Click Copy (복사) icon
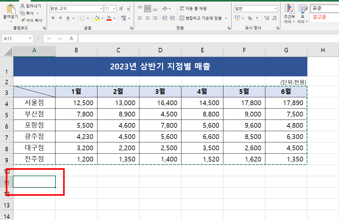 click(23, 13)
